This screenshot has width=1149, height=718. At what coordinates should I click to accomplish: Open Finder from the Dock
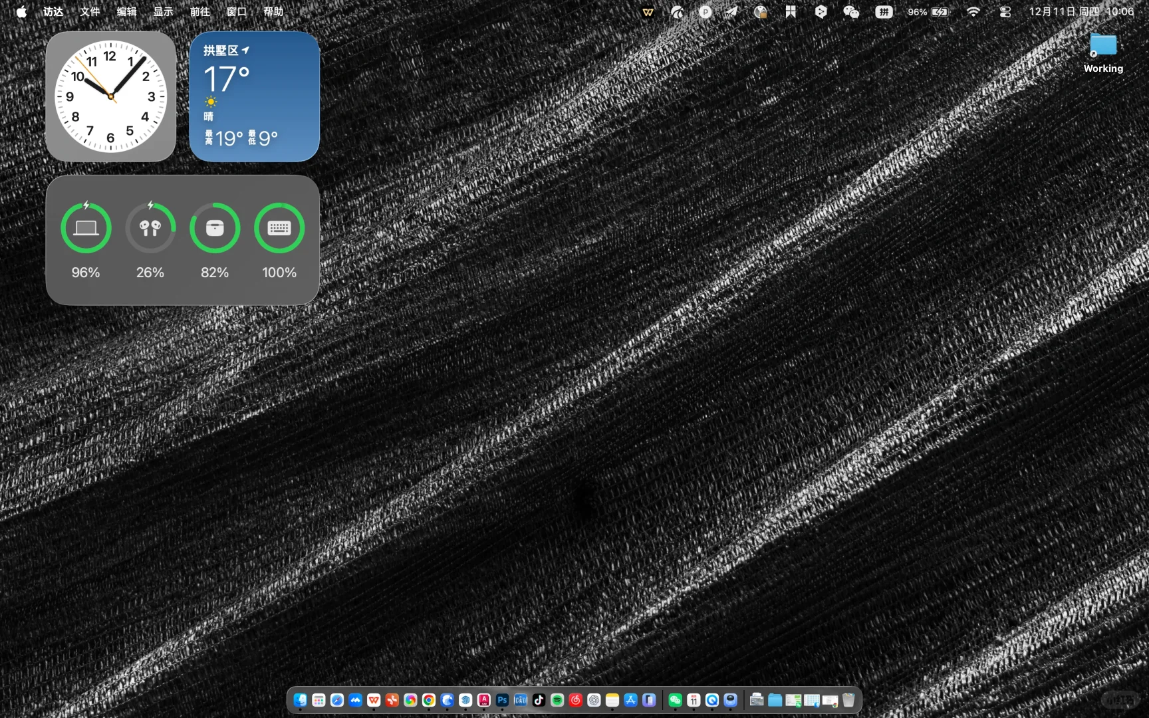pyautogui.click(x=301, y=700)
